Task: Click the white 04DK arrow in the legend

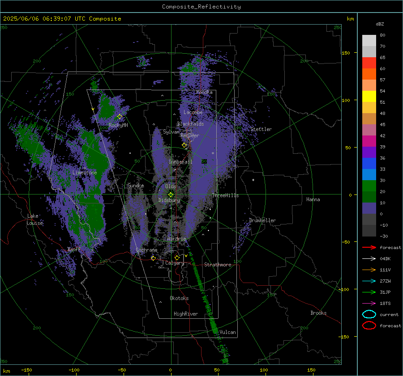Action: click(x=369, y=258)
